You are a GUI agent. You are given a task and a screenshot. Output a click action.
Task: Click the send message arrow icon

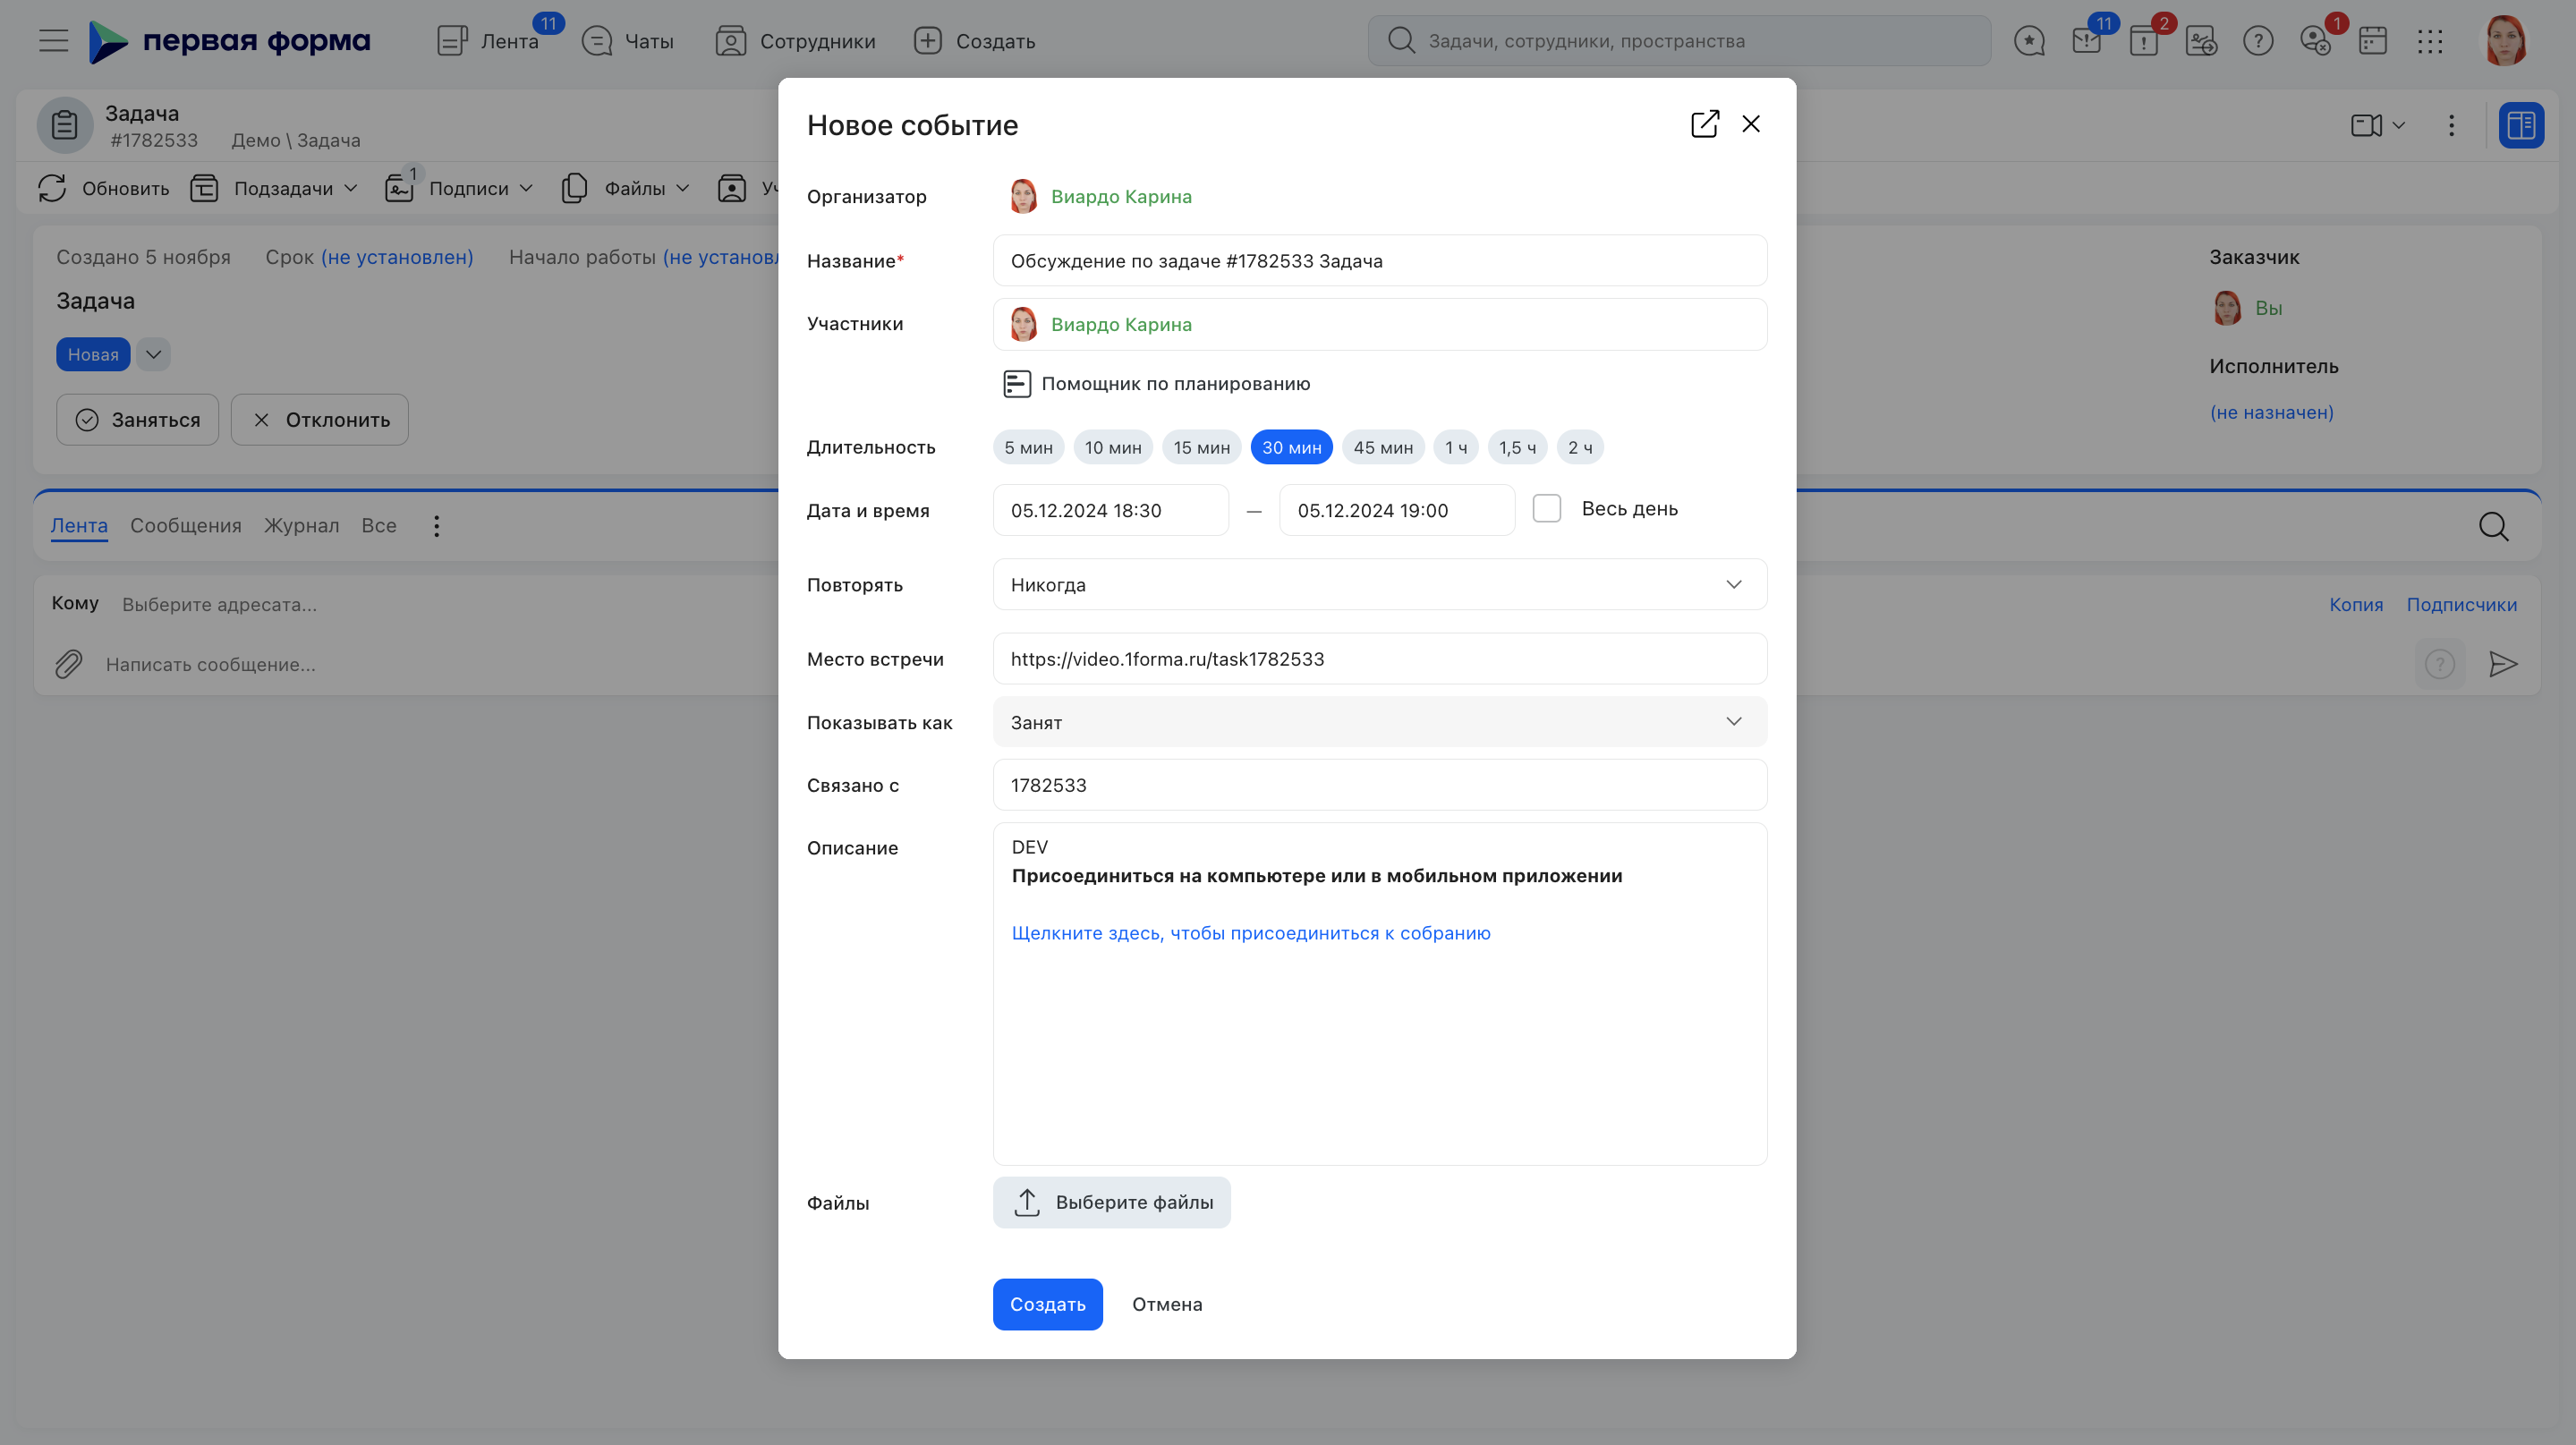[x=2503, y=664]
